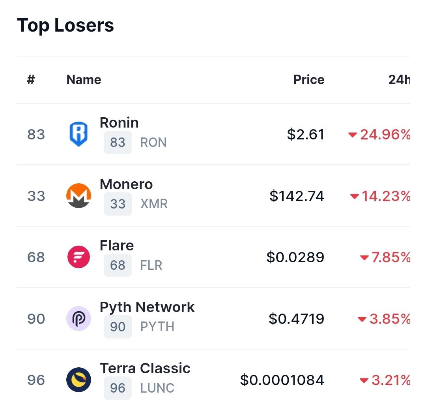Sort by the 24h column header
Image resolution: width=426 pixels, height=408 pixels.
click(399, 80)
